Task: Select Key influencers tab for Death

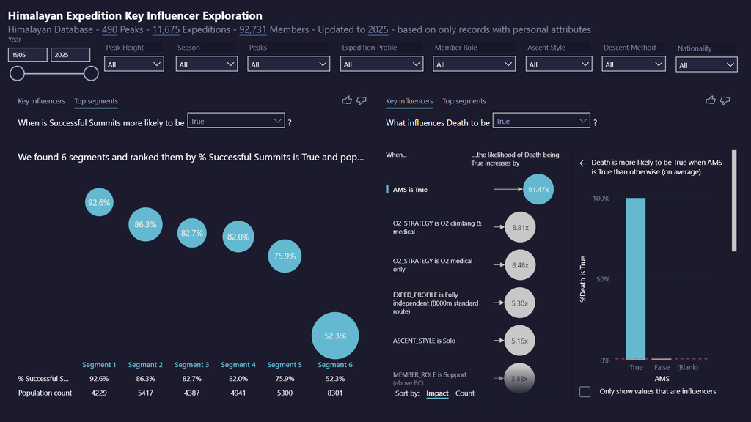Action: coord(409,101)
